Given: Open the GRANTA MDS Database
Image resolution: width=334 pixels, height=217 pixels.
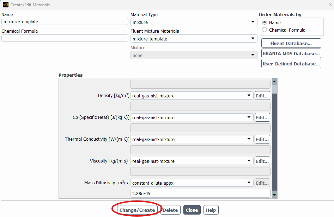Looking at the screenshot, I should (291, 53).
